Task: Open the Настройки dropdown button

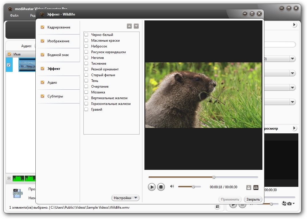Action: pyautogui.click(x=125, y=198)
